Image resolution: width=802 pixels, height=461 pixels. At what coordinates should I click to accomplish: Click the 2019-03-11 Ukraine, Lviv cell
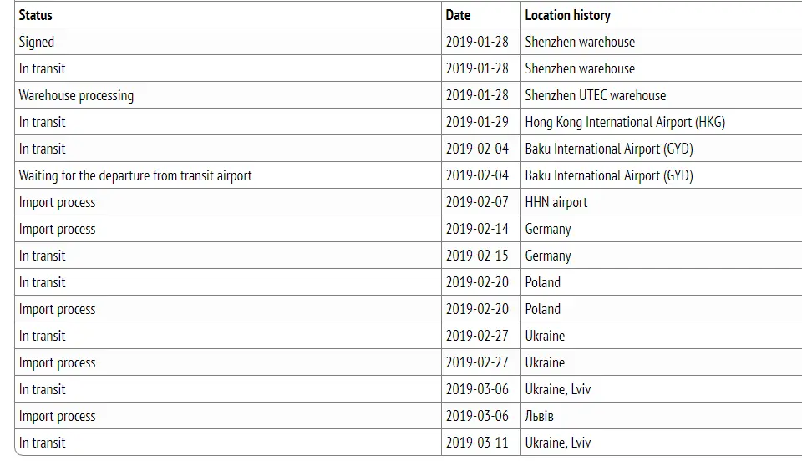(662, 442)
